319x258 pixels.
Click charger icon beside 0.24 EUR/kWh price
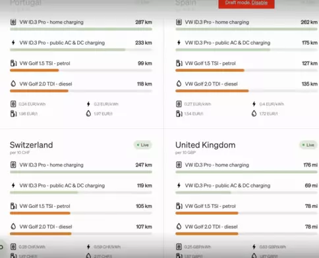(13, 104)
